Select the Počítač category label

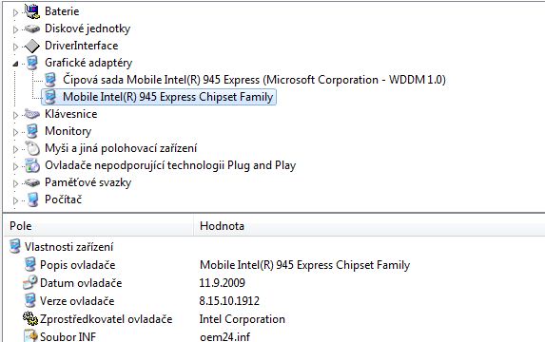pos(64,199)
